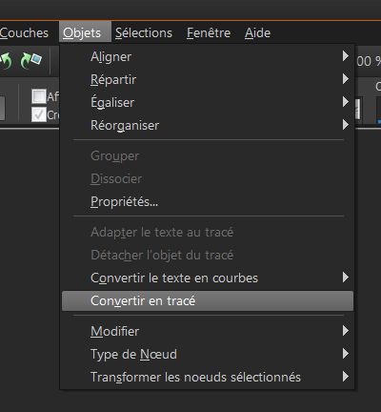Viewport: 381px width, 412px height.
Task: Click the redo arrow icon
Action: pos(30,60)
